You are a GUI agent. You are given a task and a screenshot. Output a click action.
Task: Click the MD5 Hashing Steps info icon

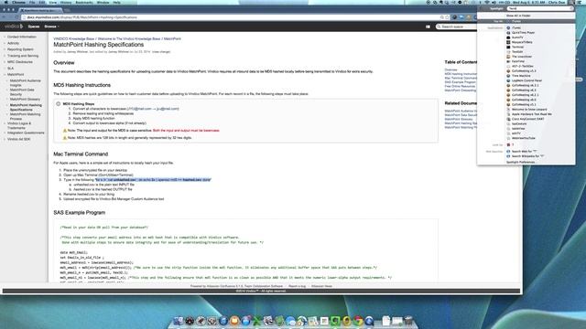[x=59, y=103]
